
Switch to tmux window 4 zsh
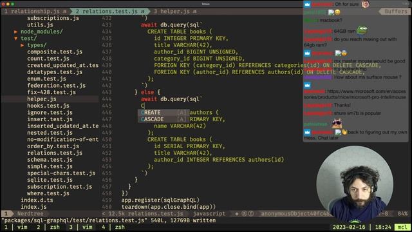113,227
